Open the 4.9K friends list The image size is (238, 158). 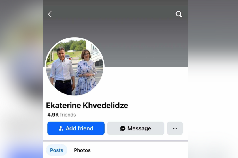click(61, 115)
